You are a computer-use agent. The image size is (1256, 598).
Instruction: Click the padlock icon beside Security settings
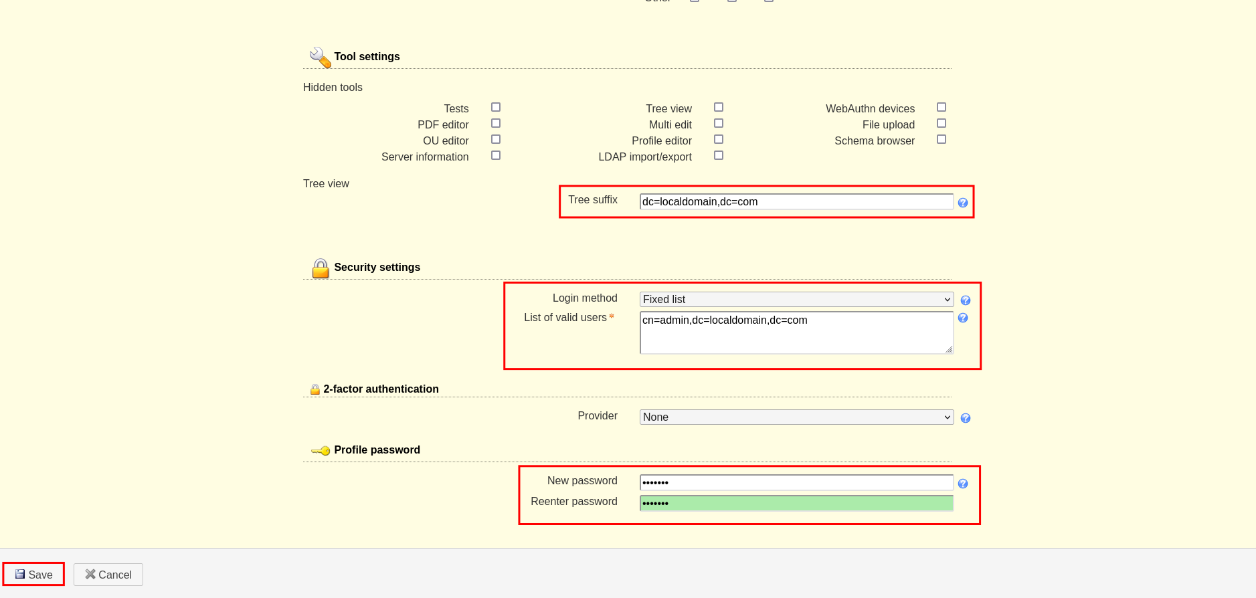coord(321,268)
